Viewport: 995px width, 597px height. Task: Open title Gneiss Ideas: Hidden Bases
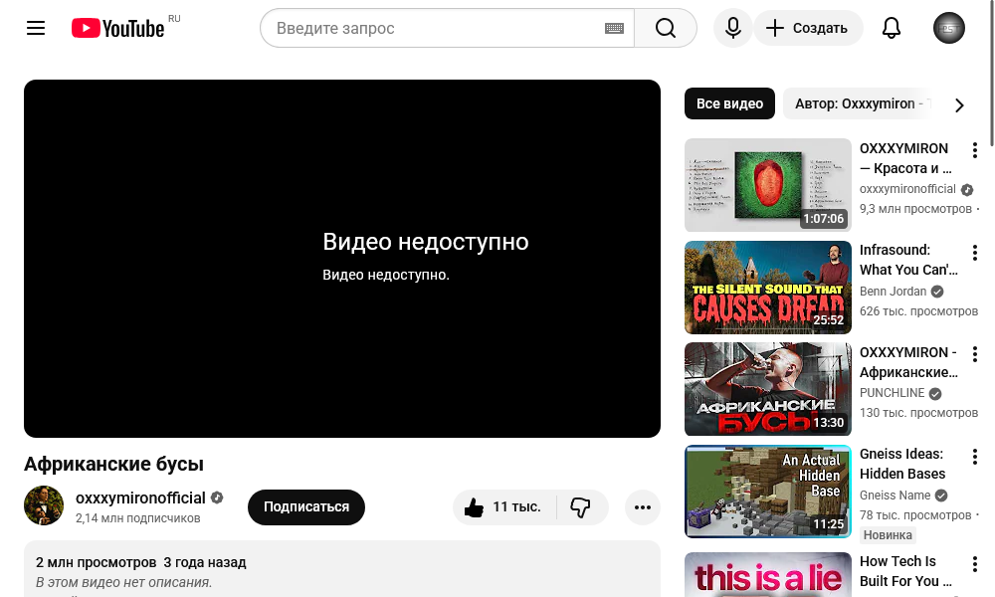(x=902, y=464)
